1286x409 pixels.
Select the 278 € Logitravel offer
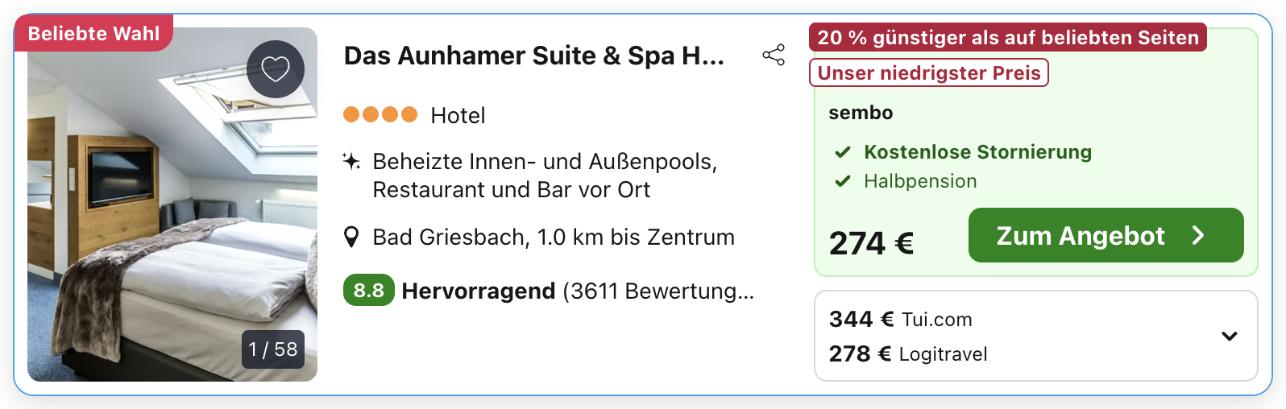[908, 354]
